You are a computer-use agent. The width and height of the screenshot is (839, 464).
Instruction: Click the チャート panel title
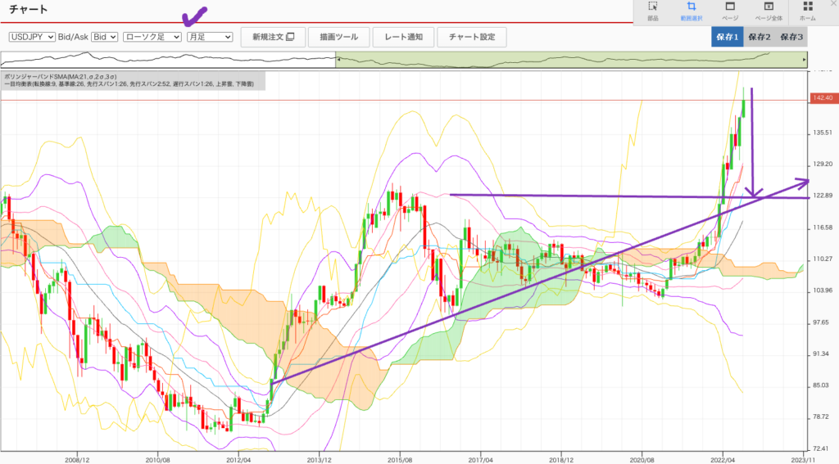(29, 10)
